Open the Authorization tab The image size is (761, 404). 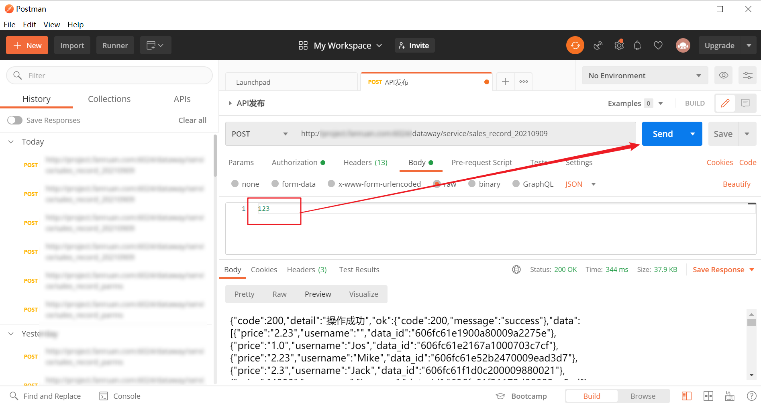point(298,162)
